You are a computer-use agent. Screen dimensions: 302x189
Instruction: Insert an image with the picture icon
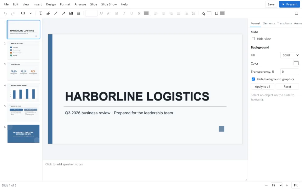(71, 13)
